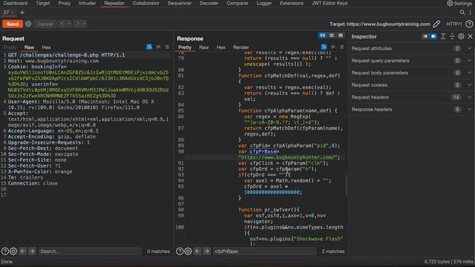Viewport: 475px width, 267px height.
Task: Switch protocol via HTTP/1 label
Action: pyautogui.click(x=453, y=24)
